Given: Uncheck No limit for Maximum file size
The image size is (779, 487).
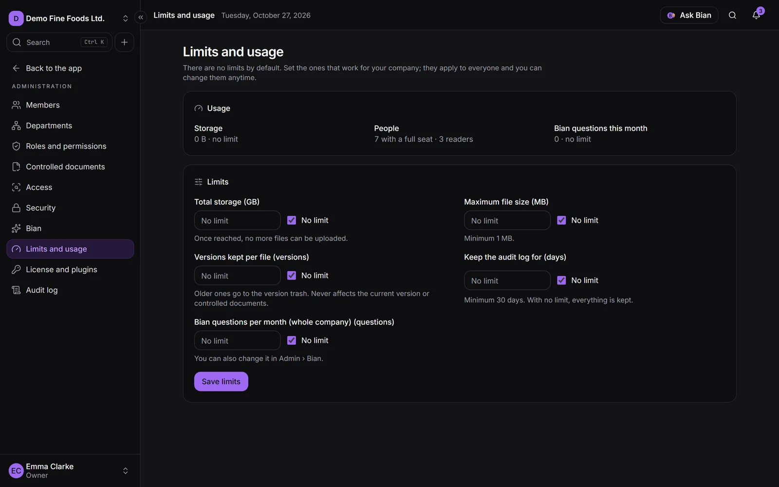Looking at the screenshot, I should [561, 220].
